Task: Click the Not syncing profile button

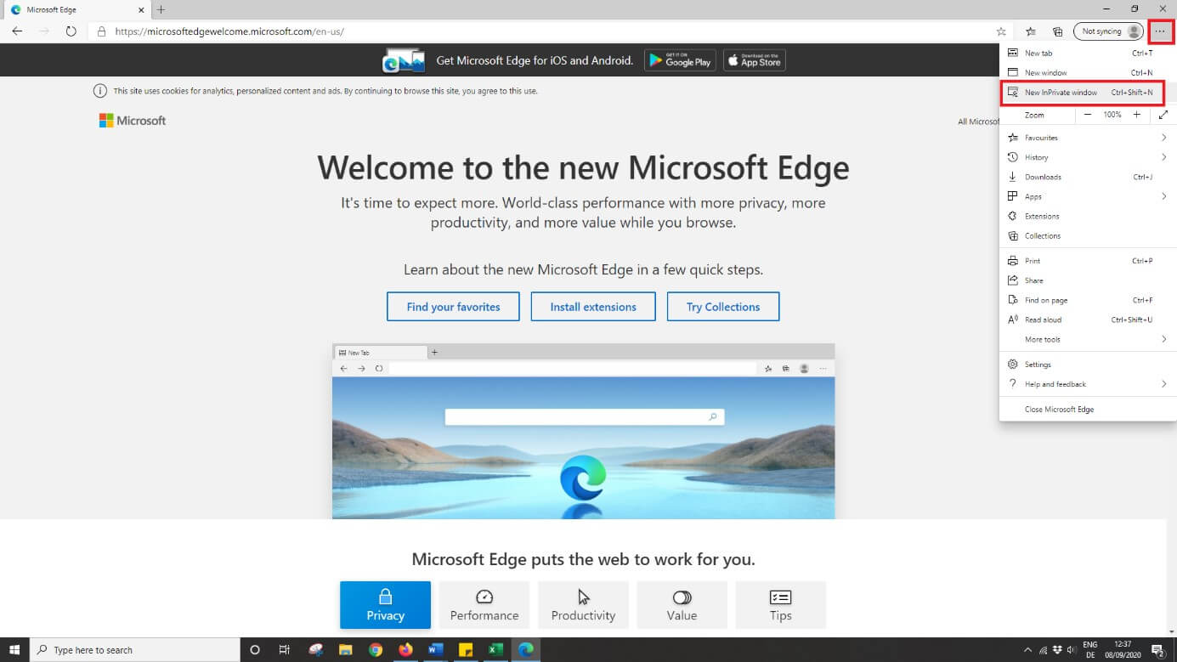Action: 1109,31
